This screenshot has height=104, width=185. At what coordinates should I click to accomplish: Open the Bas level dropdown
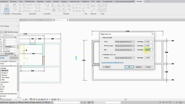pyautogui.click(x=125, y=50)
